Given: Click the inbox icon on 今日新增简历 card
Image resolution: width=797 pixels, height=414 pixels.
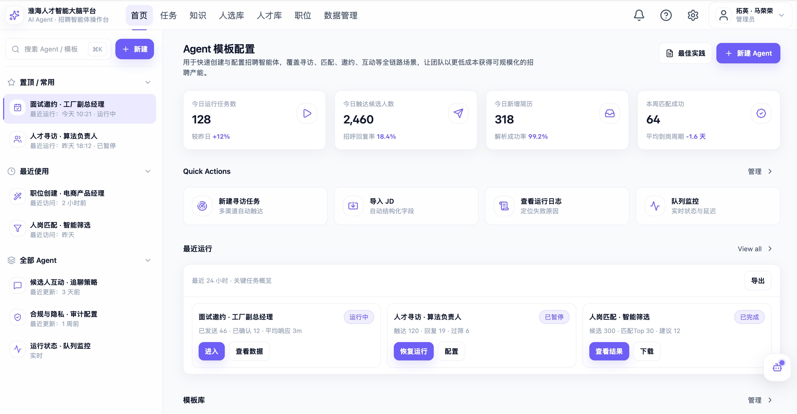Looking at the screenshot, I should coord(609,113).
